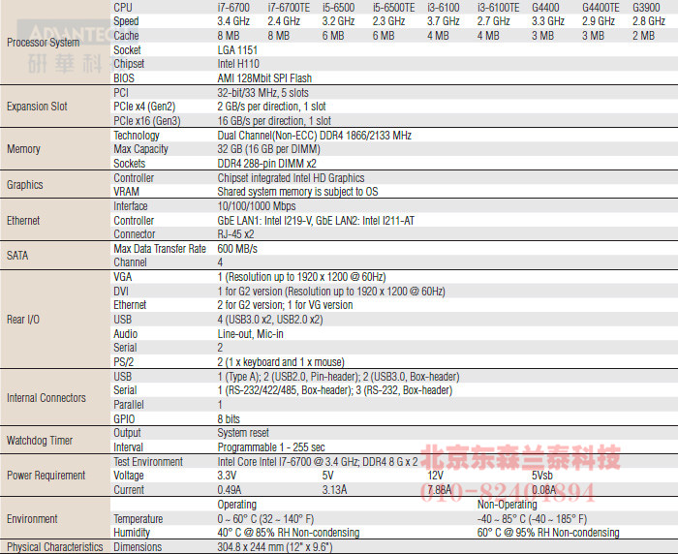The height and width of the screenshot is (554, 678).
Task: Select the G3900 CPU column header
Action: (646, 7)
